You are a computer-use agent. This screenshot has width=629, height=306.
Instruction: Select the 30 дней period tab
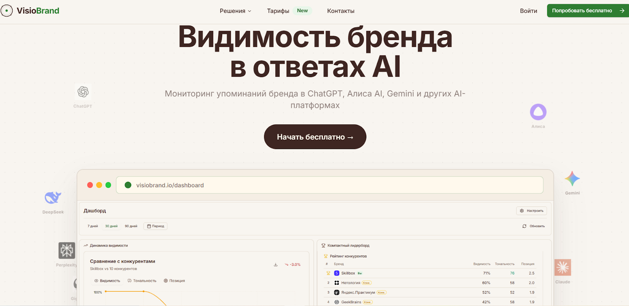(x=111, y=226)
